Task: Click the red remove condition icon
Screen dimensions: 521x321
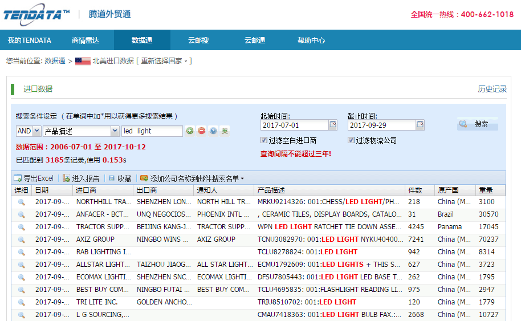Action: [x=201, y=131]
